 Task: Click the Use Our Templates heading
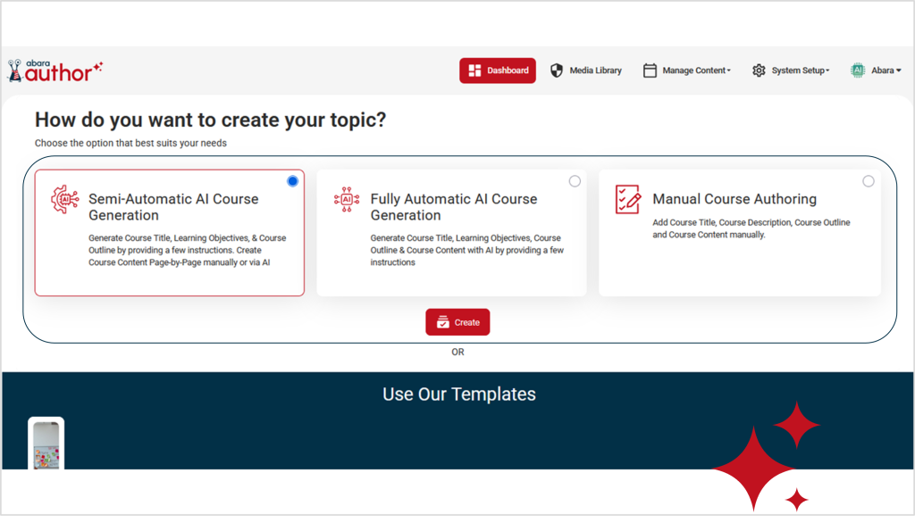pos(457,394)
